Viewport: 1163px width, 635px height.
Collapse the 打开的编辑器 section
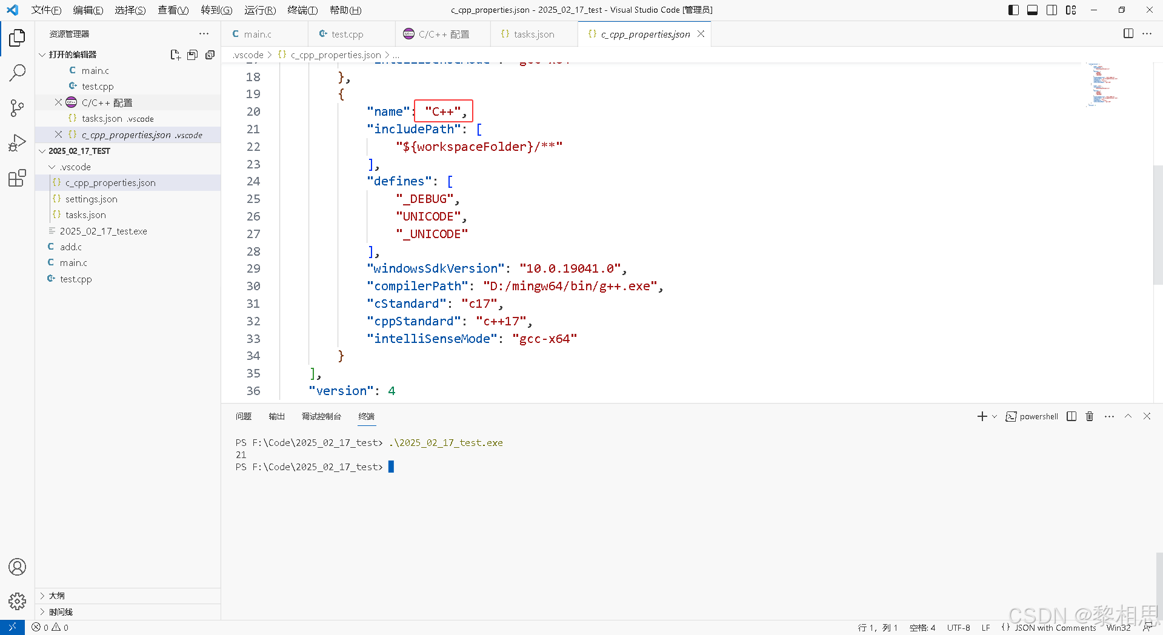(x=73, y=55)
